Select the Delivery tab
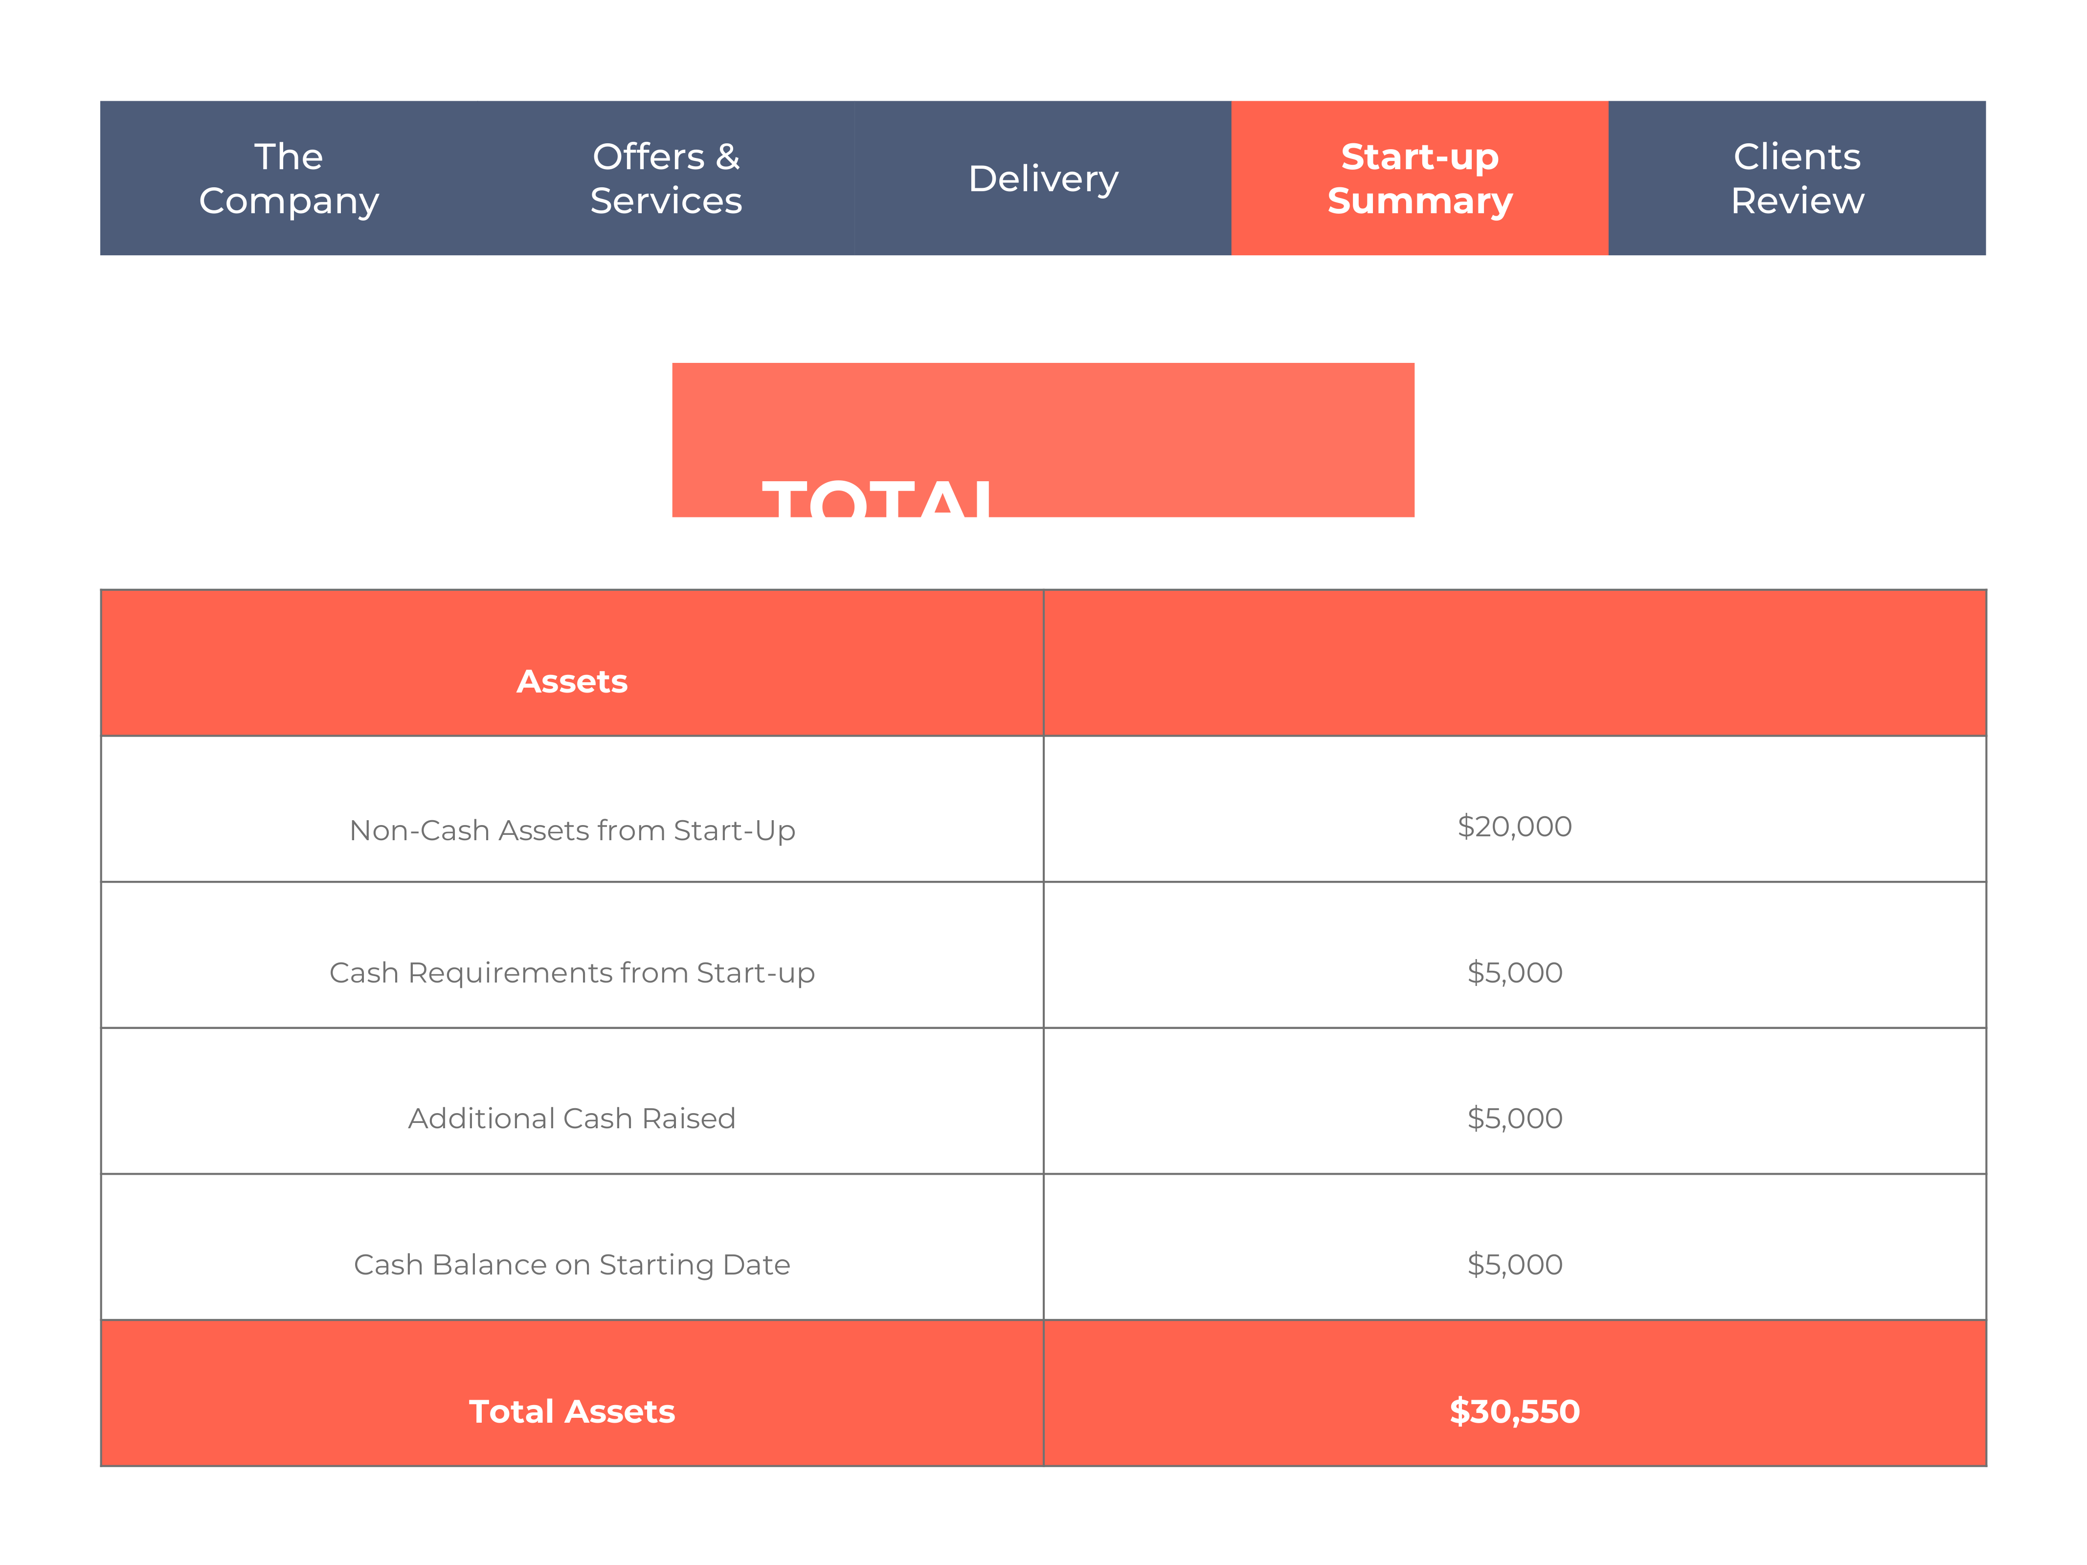Screen dimensions: 2087x1565 pyautogui.click(x=1043, y=179)
